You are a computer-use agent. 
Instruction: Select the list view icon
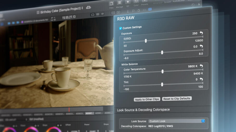pos(113,13)
